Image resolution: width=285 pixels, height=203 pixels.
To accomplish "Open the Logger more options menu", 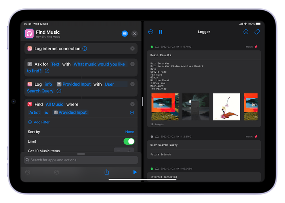I will coord(151,32).
